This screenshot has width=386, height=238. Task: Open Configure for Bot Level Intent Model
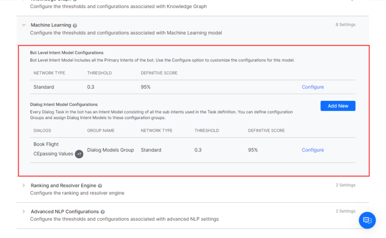point(312,87)
